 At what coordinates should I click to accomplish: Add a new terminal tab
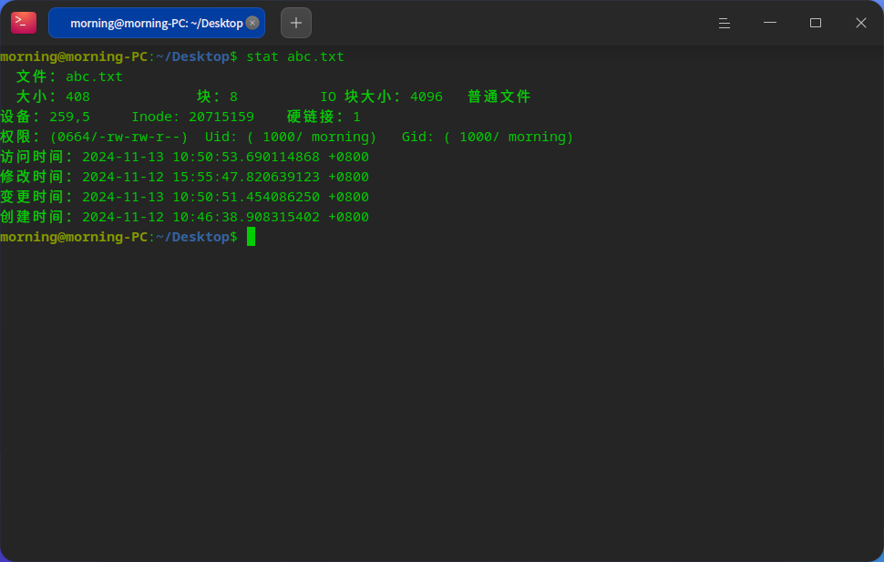tap(296, 23)
